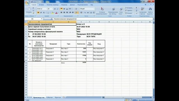Open Sort & Filter (Сортировка и фильтр)
This screenshot has height=101, width=179.
click(x=143, y=11)
